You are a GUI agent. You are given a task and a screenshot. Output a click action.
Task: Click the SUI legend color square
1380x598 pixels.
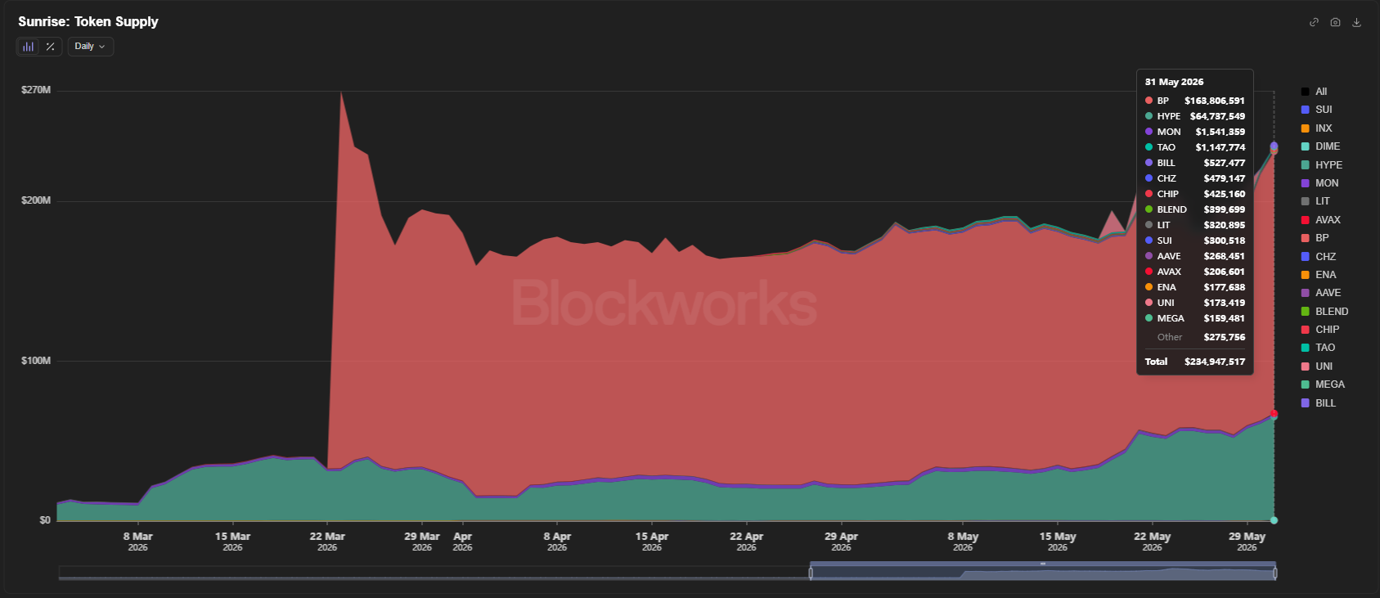(1306, 110)
